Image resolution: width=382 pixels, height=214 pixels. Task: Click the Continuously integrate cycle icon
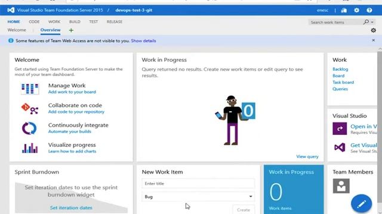pyautogui.click(x=29, y=128)
